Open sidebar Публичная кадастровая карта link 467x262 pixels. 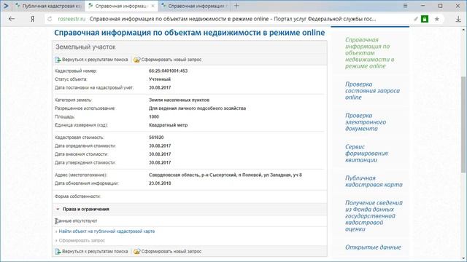[x=374, y=181]
